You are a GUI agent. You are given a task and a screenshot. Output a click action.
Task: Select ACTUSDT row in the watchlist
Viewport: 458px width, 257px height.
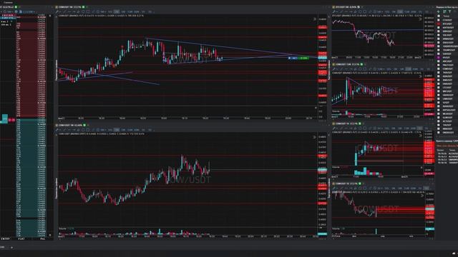pos(447,121)
